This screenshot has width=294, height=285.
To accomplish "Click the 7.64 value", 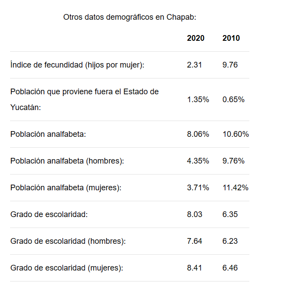I will click(x=194, y=241).
